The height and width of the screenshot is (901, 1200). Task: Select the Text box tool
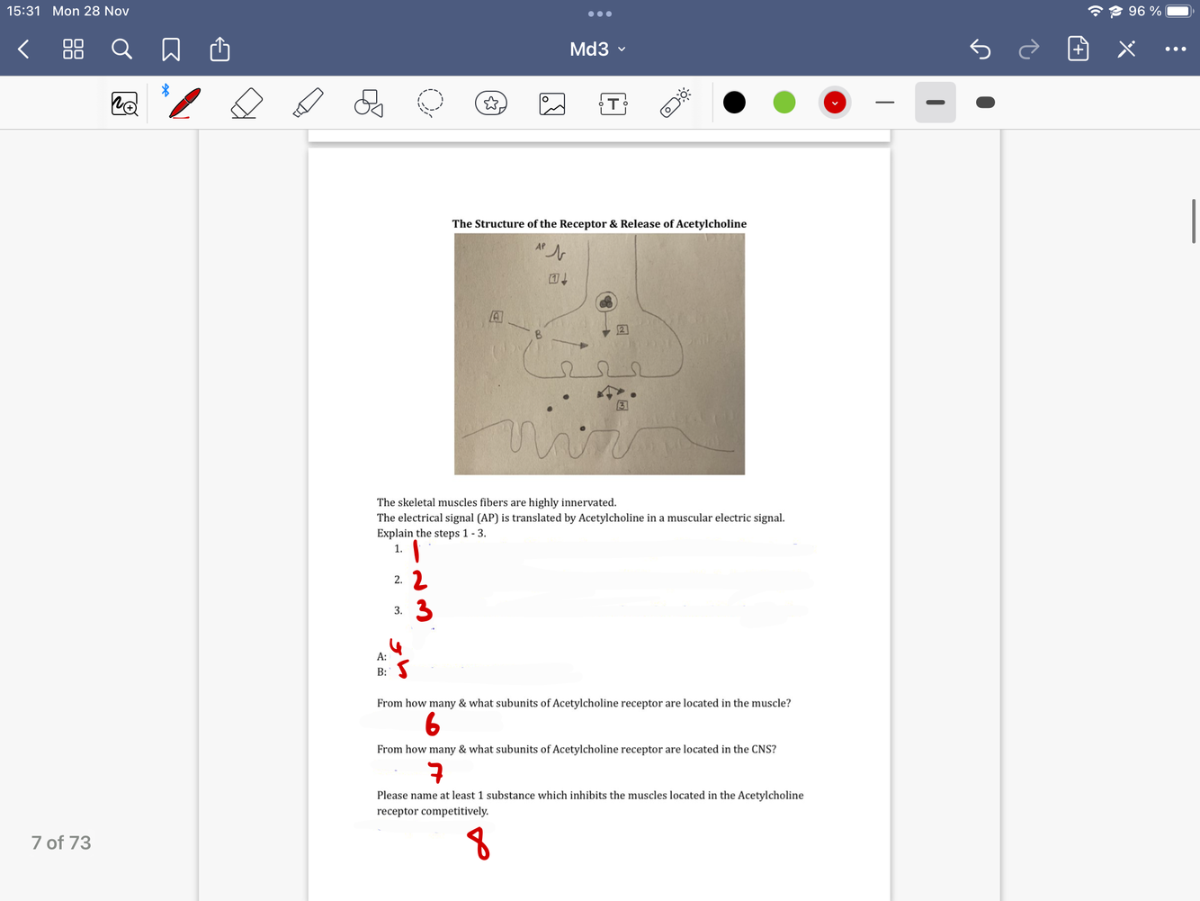tap(613, 104)
